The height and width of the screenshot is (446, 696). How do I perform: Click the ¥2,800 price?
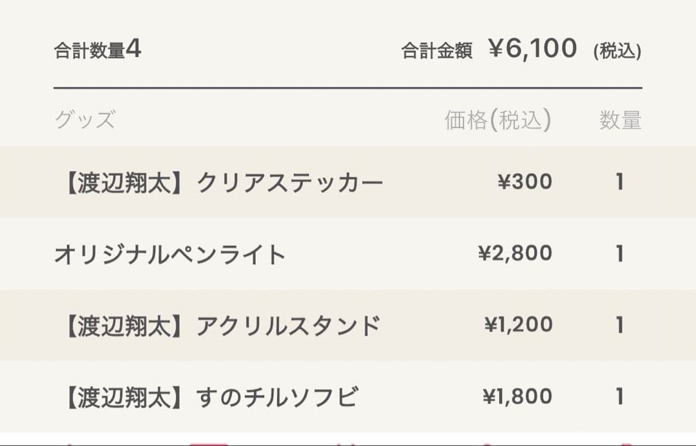click(515, 254)
